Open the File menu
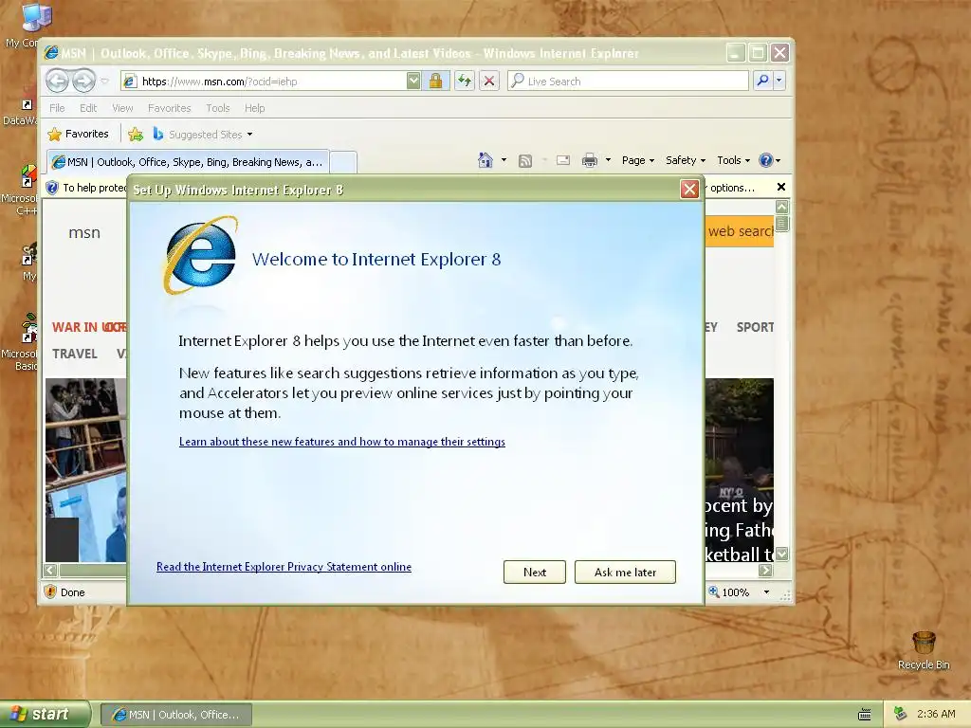The width and height of the screenshot is (971, 728). 57,108
